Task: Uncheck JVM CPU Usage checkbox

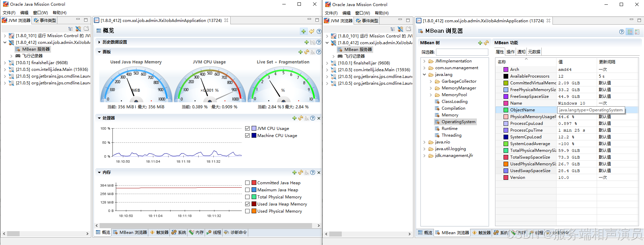Action: (x=248, y=129)
